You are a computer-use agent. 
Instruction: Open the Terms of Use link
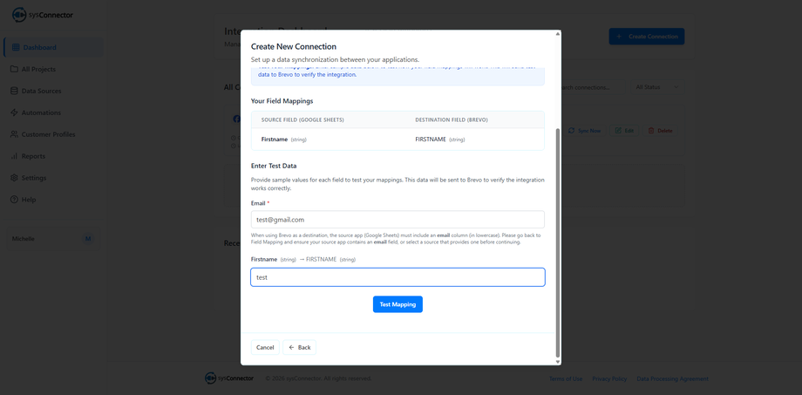[566, 378]
